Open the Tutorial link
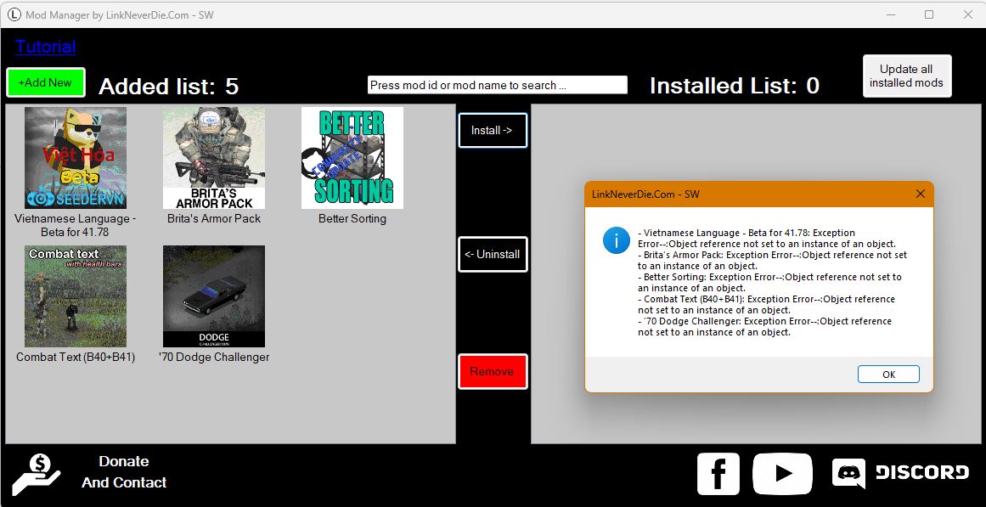The width and height of the screenshot is (986, 507). pos(46,47)
